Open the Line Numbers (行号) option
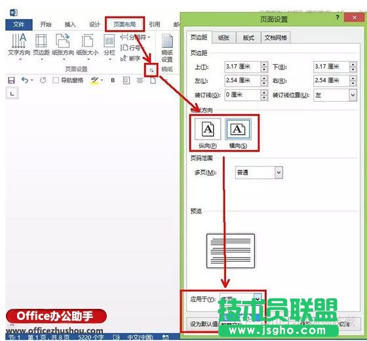Viewport: 367px width, 341px height. [x=130, y=48]
